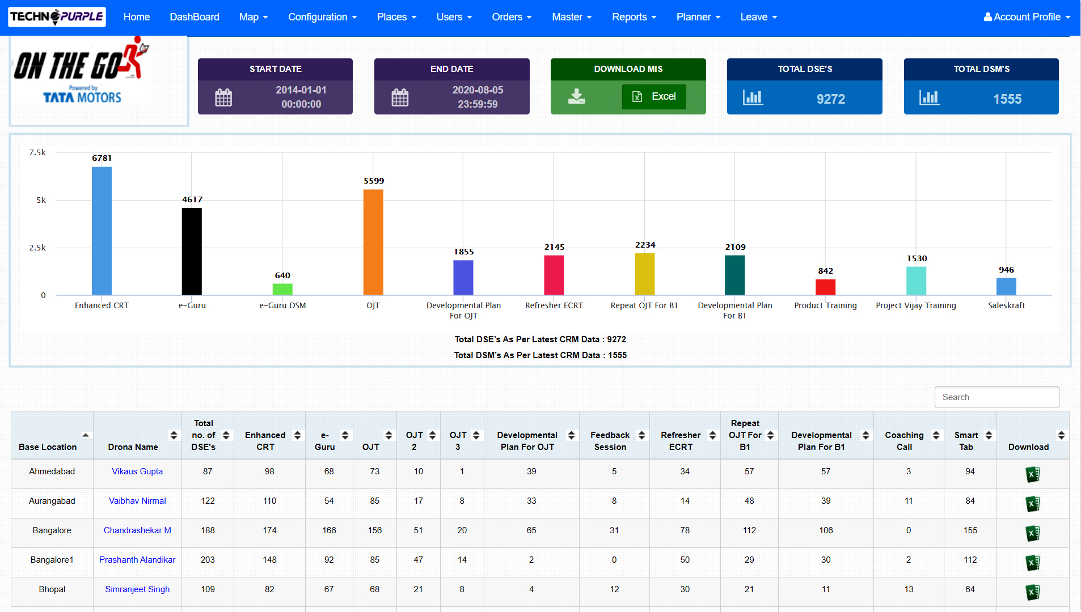Click the blue Enhanced CRT bar

coord(102,231)
